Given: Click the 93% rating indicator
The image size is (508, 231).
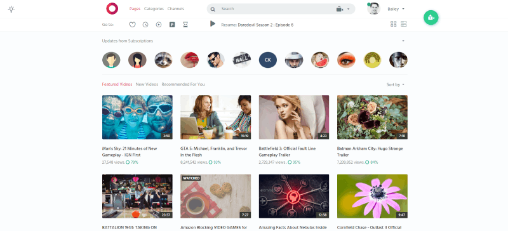Looking at the screenshot, I should [215, 162].
